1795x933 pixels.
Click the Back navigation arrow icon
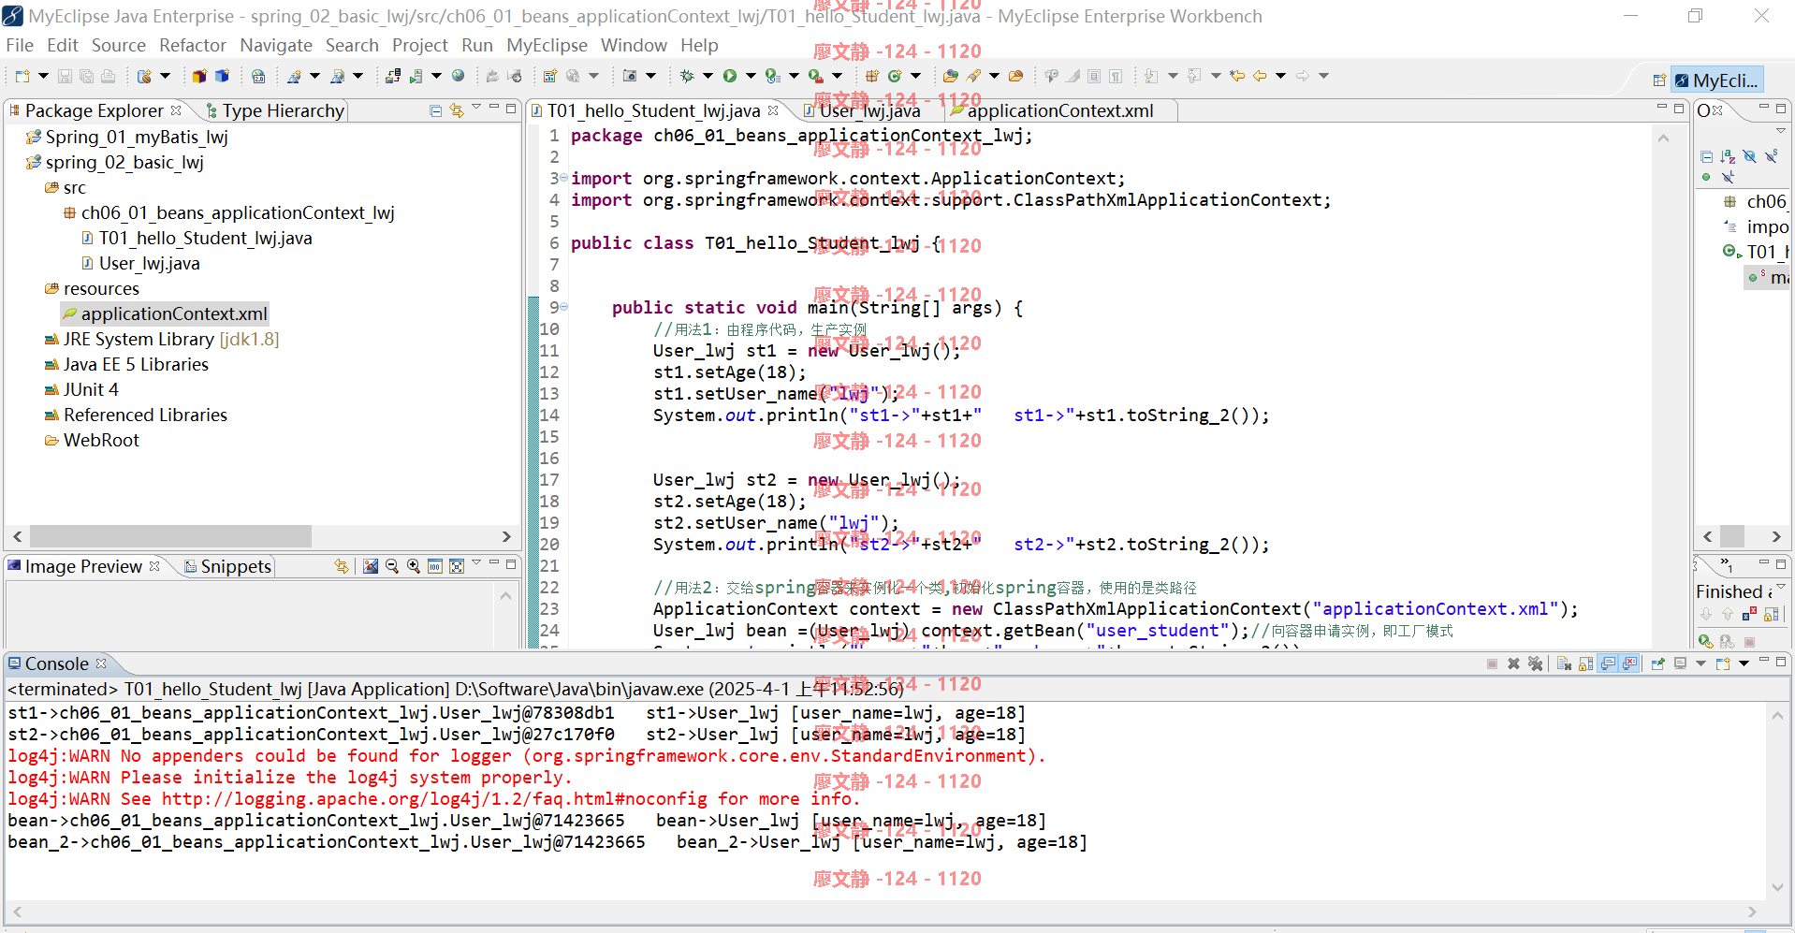coord(1260,76)
